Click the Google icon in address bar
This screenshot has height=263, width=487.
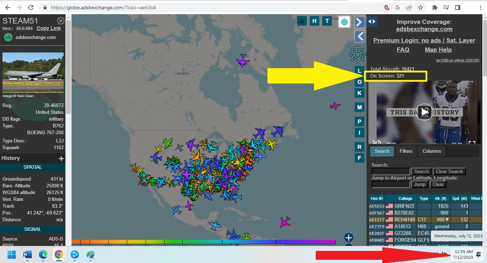[x=397, y=7]
